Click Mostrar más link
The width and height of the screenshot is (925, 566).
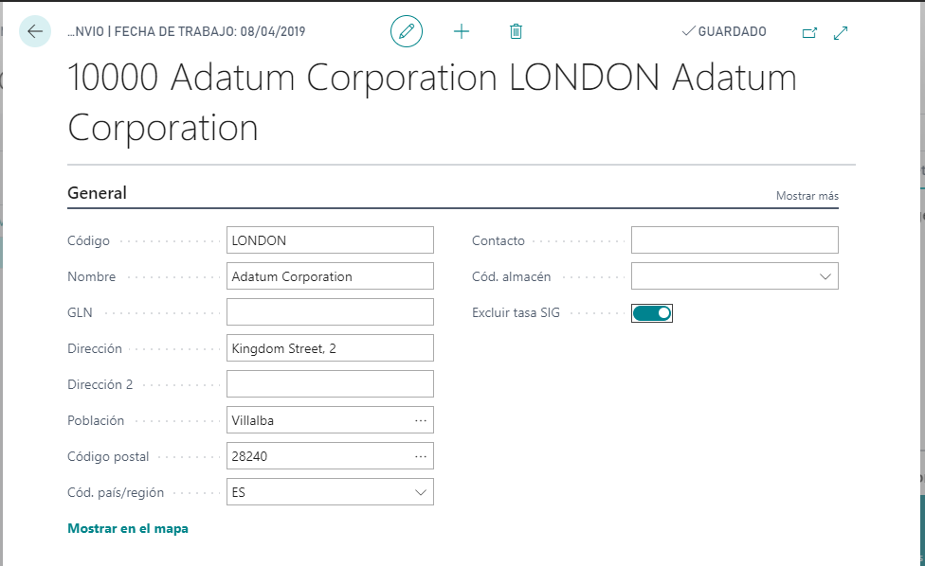click(807, 196)
